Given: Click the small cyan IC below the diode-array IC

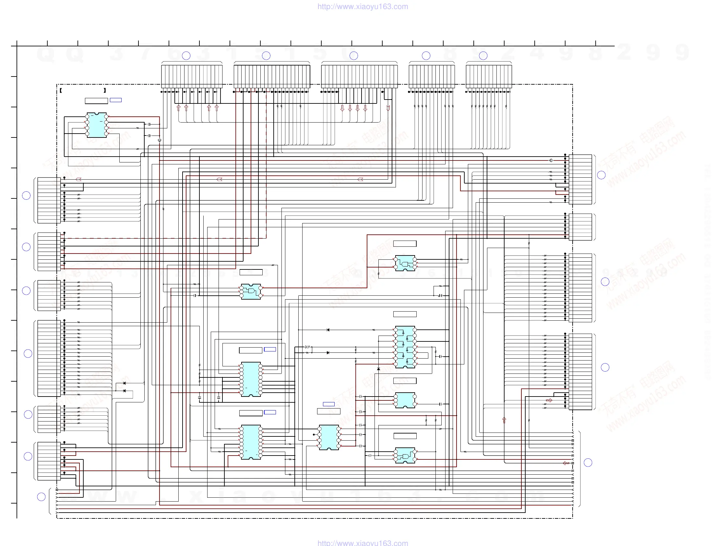Looking at the screenshot, I should tap(405, 400).
